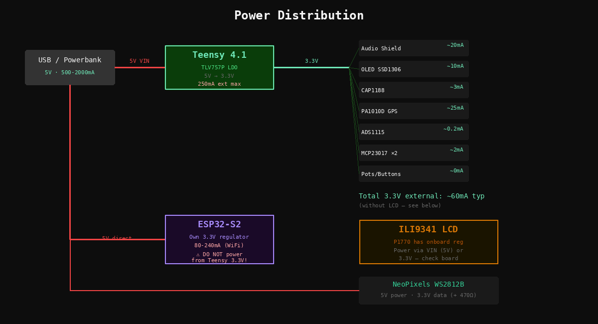Select the 5V VIN connection label
This screenshot has width=598, height=324.
click(x=140, y=61)
